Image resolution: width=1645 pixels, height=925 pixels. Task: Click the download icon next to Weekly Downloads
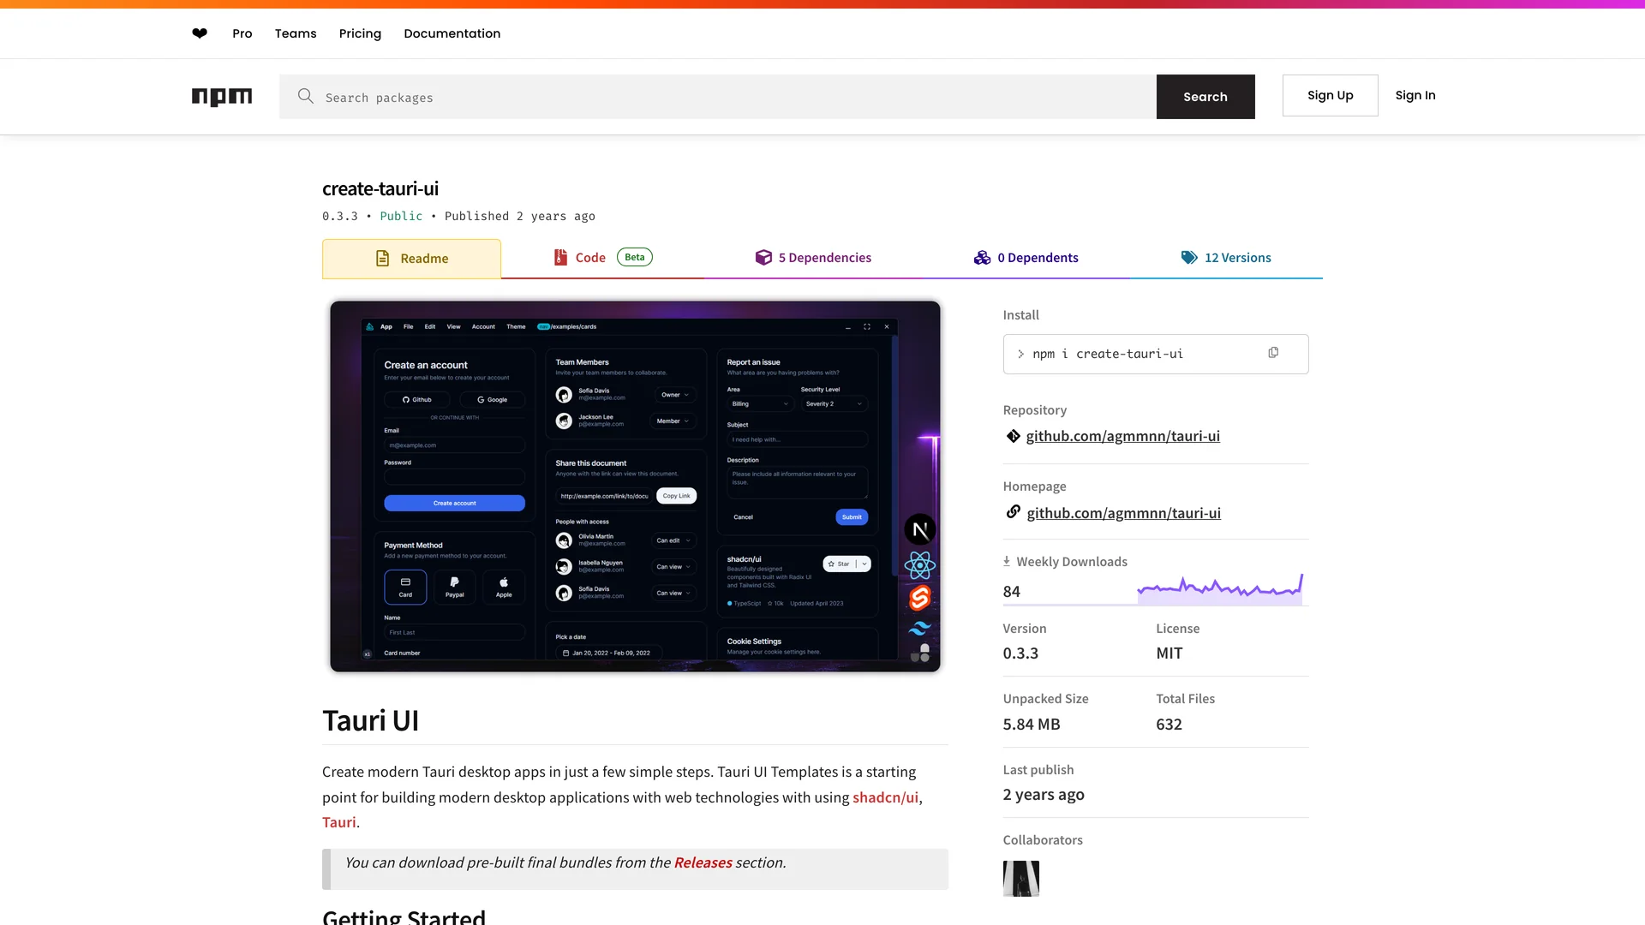(1007, 561)
